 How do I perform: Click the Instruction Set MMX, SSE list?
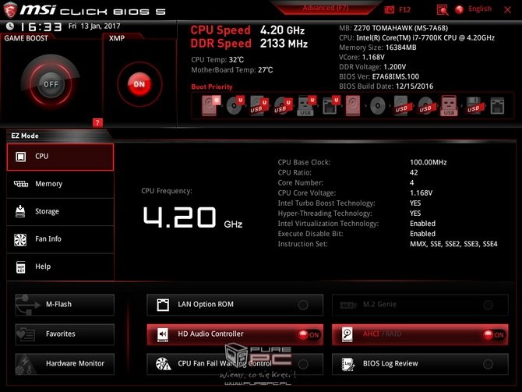(x=453, y=244)
